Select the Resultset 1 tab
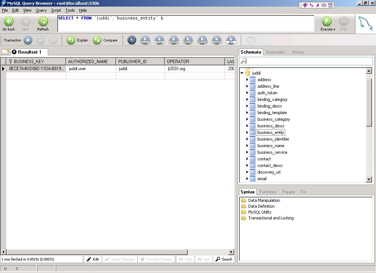376x273 pixels. click(29, 52)
